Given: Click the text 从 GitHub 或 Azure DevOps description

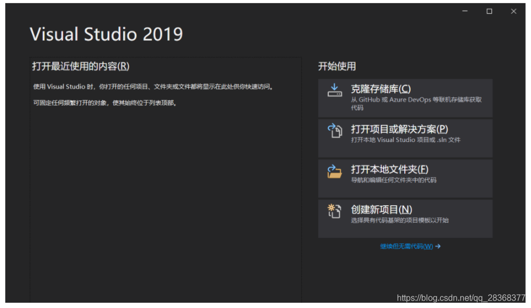Looking at the screenshot, I should click(x=416, y=103).
